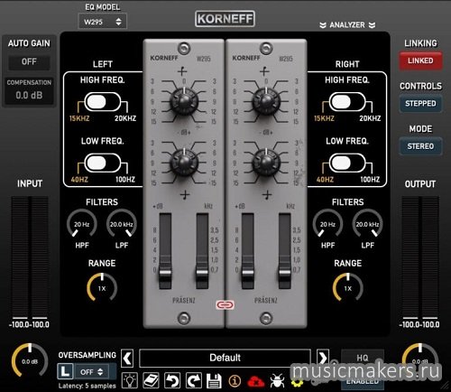Toggle the Auto Gain OFF button
This screenshot has width=451, height=392.
[x=29, y=62]
